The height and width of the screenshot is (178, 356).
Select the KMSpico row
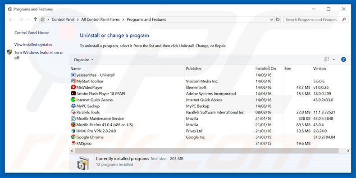pyautogui.click(x=210, y=143)
